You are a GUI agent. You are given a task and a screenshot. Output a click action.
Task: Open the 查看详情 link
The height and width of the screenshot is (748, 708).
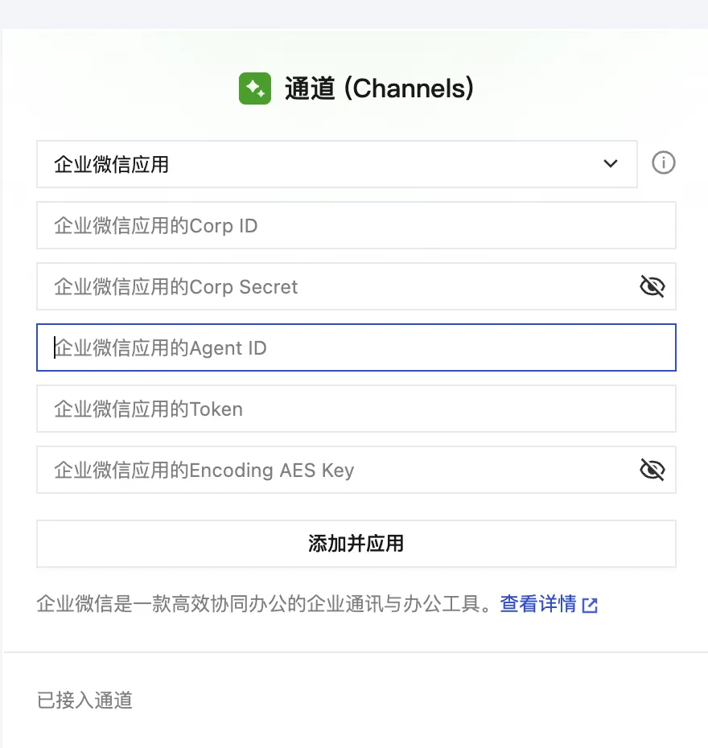coord(537,604)
